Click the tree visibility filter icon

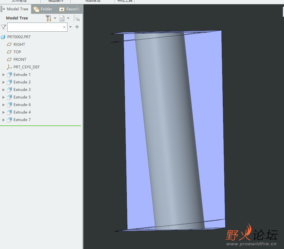[x=77, y=18]
